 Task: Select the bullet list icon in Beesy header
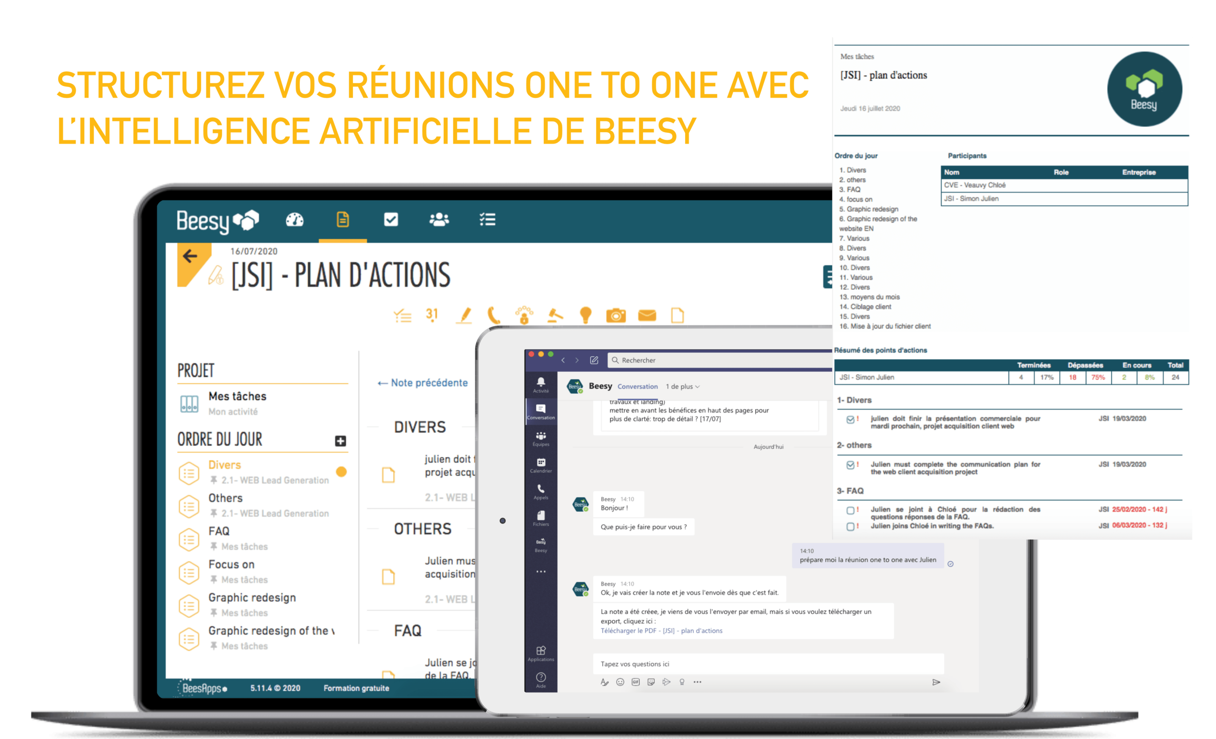point(483,218)
